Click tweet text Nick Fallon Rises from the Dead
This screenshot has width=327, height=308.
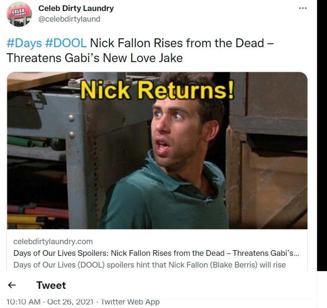pyautogui.click(x=177, y=43)
